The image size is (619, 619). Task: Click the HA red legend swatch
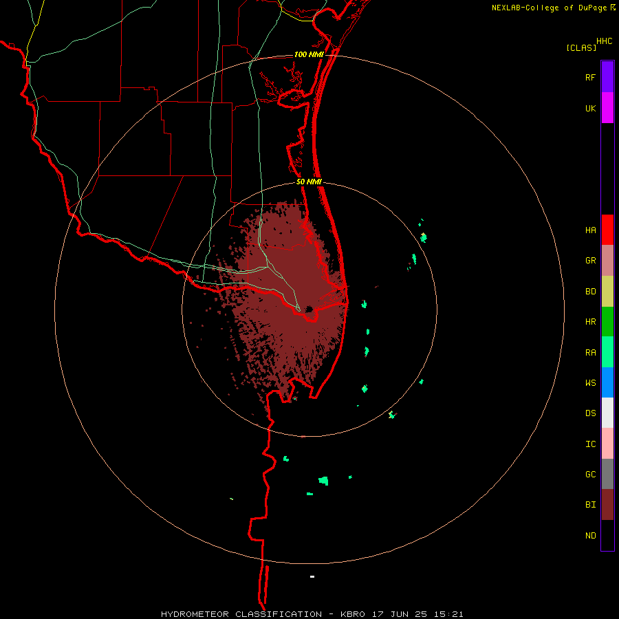[607, 230]
